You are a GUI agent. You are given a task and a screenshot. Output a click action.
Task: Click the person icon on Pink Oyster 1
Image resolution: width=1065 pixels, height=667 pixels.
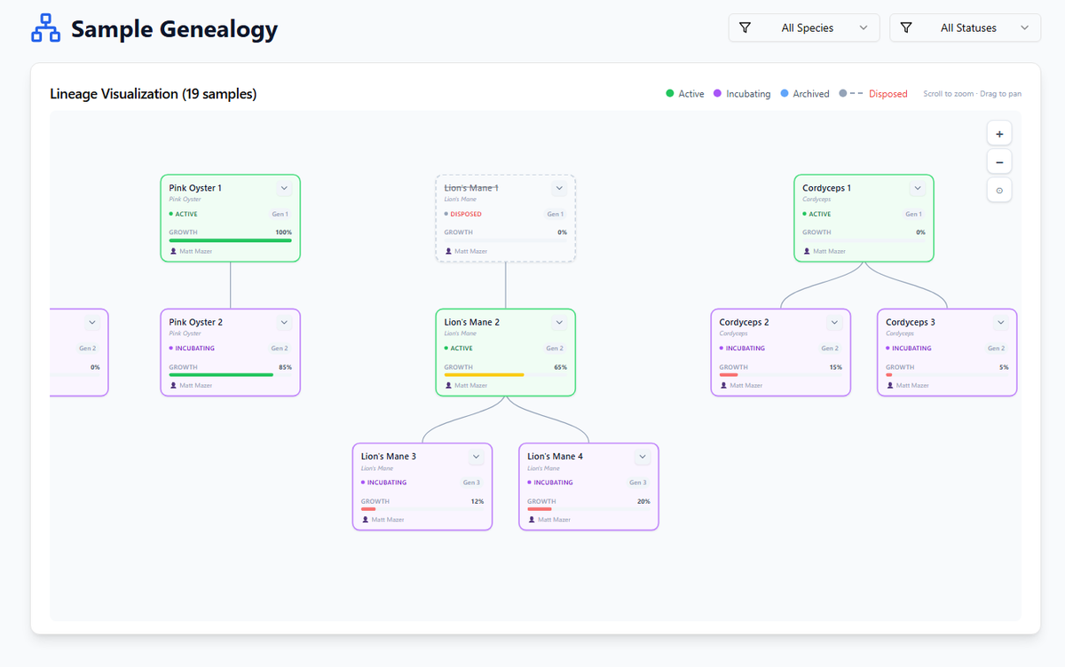(173, 251)
